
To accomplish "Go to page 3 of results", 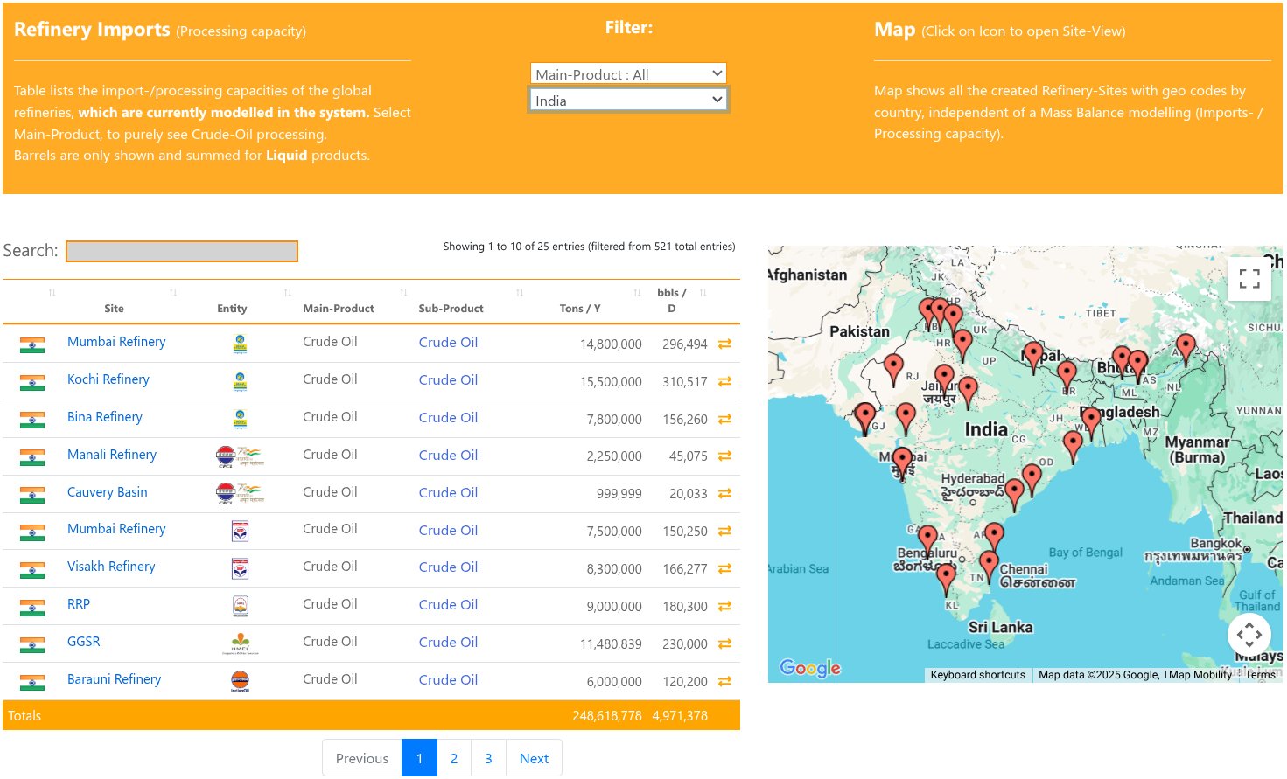I will [x=488, y=758].
